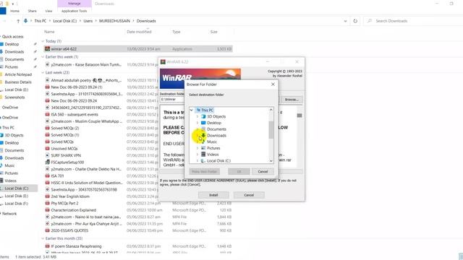Open address bar history dropdown
This screenshot has width=463, height=260.
coord(345,21)
